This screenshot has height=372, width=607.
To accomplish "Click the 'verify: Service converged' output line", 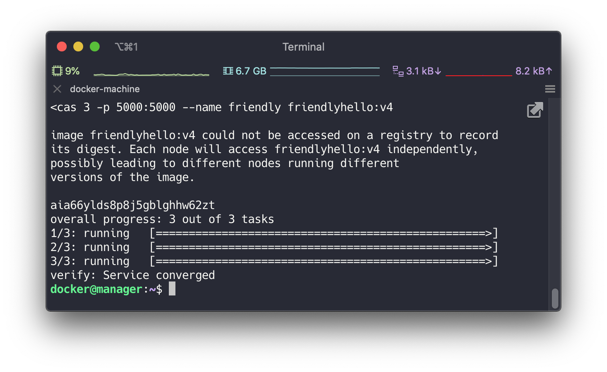I will pyautogui.click(x=133, y=274).
